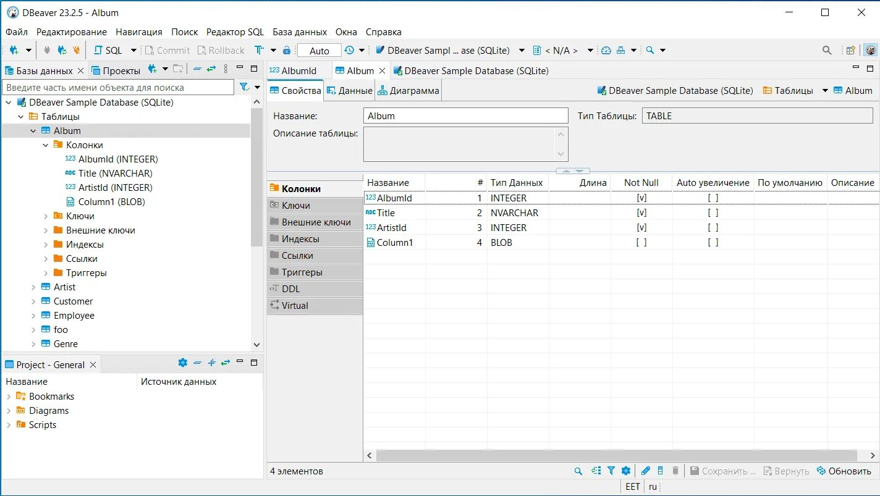The width and height of the screenshot is (880, 496).
Task: Click new connection icon in Базы данных panel
Action: 152,69
